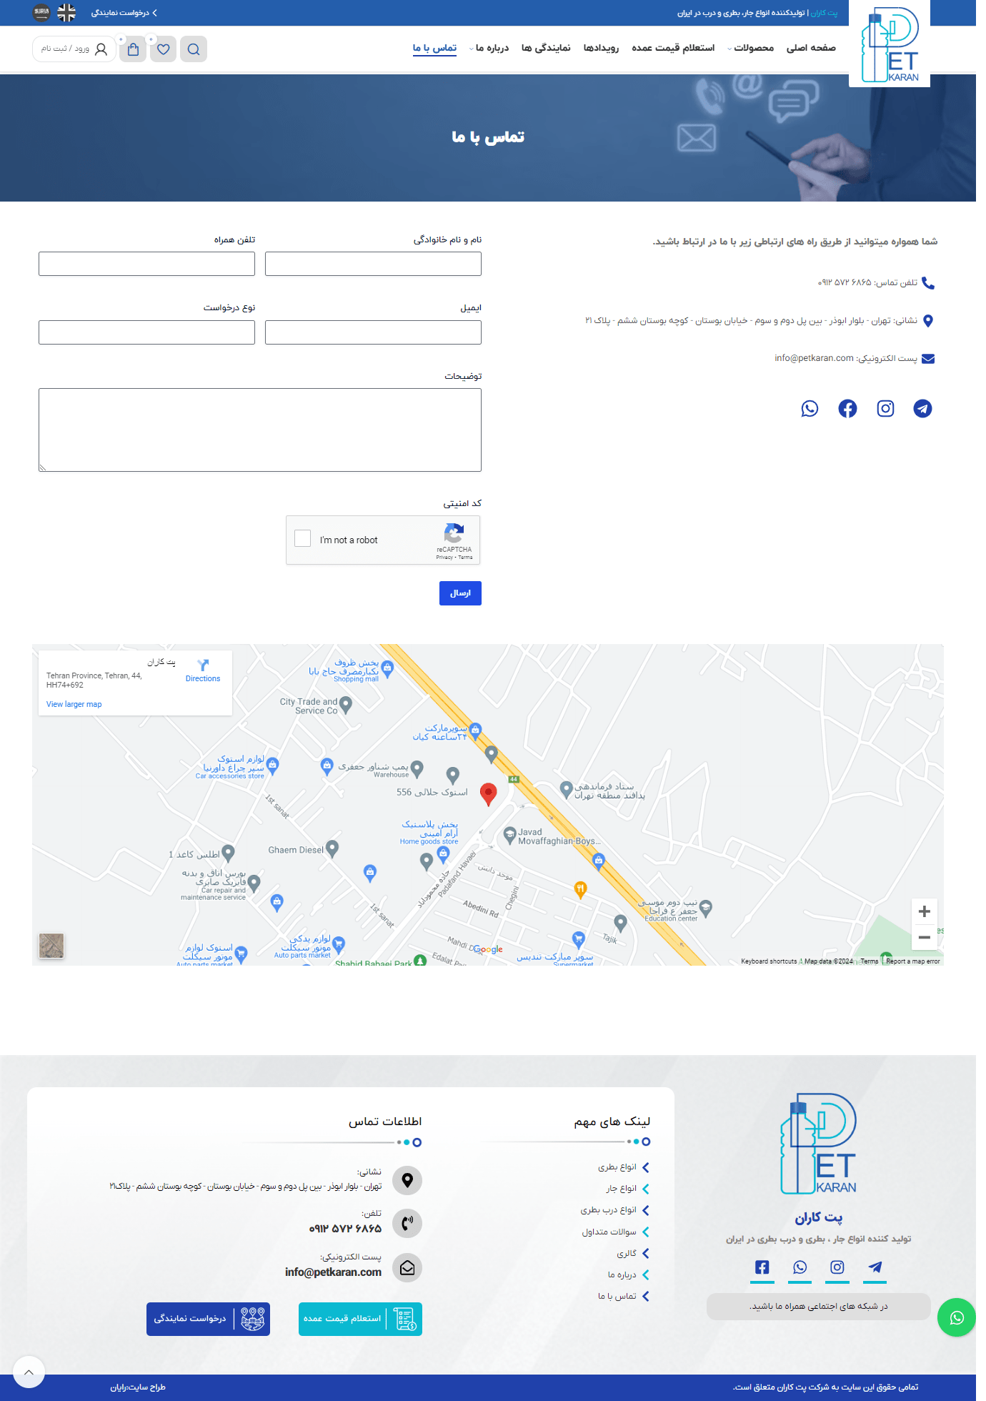This screenshot has width=986, height=1401.
Task: Switch language via the Arabic flag icon
Action: click(41, 12)
